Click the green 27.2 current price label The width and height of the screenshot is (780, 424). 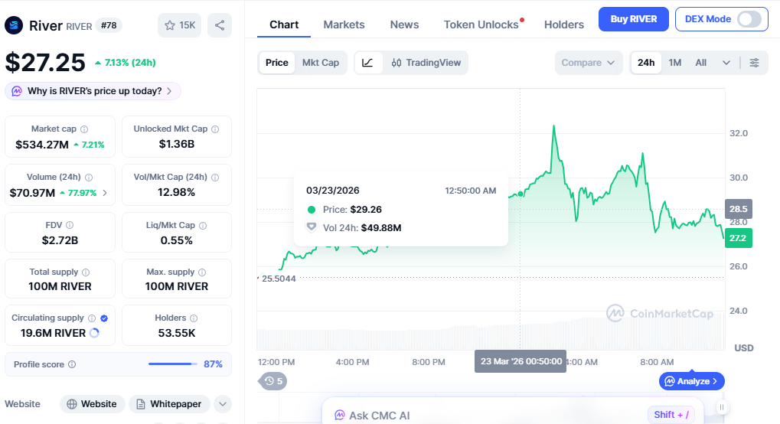coord(738,238)
